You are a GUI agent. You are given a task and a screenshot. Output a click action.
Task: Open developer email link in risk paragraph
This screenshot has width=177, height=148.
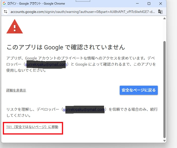[x=84, y=109]
